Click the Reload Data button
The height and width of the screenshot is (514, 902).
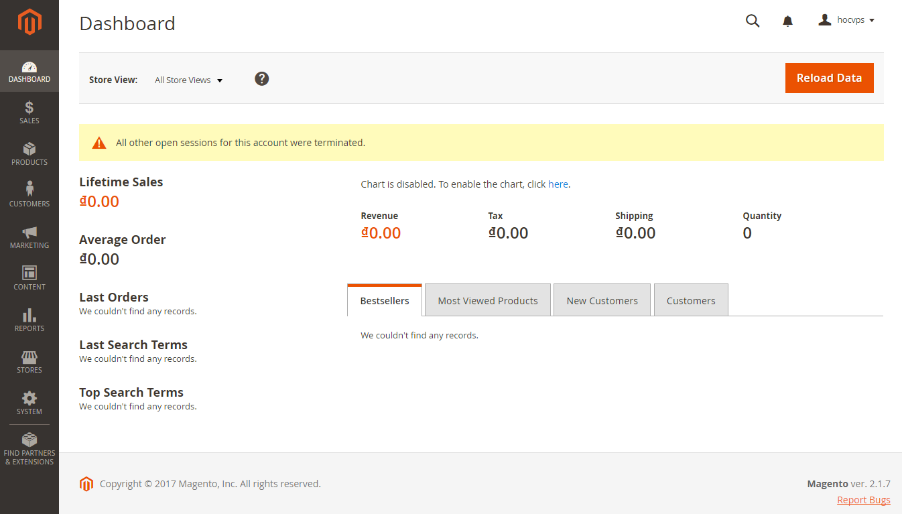(829, 78)
